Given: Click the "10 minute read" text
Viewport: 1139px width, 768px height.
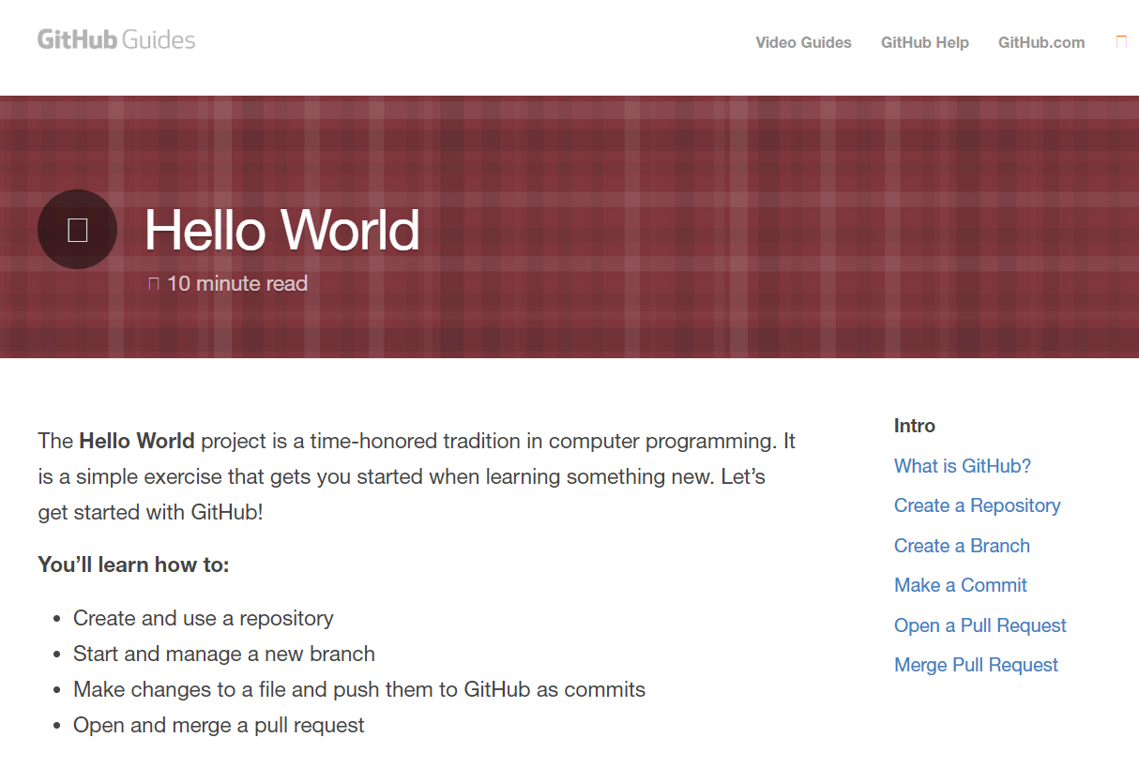Looking at the screenshot, I should [x=236, y=282].
